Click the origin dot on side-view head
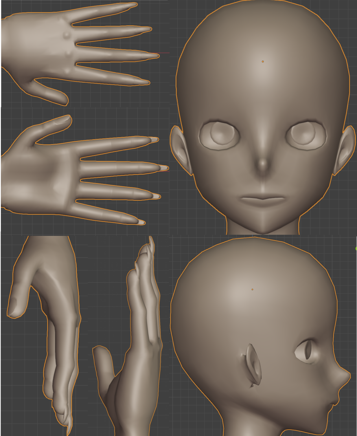 pos(252,289)
